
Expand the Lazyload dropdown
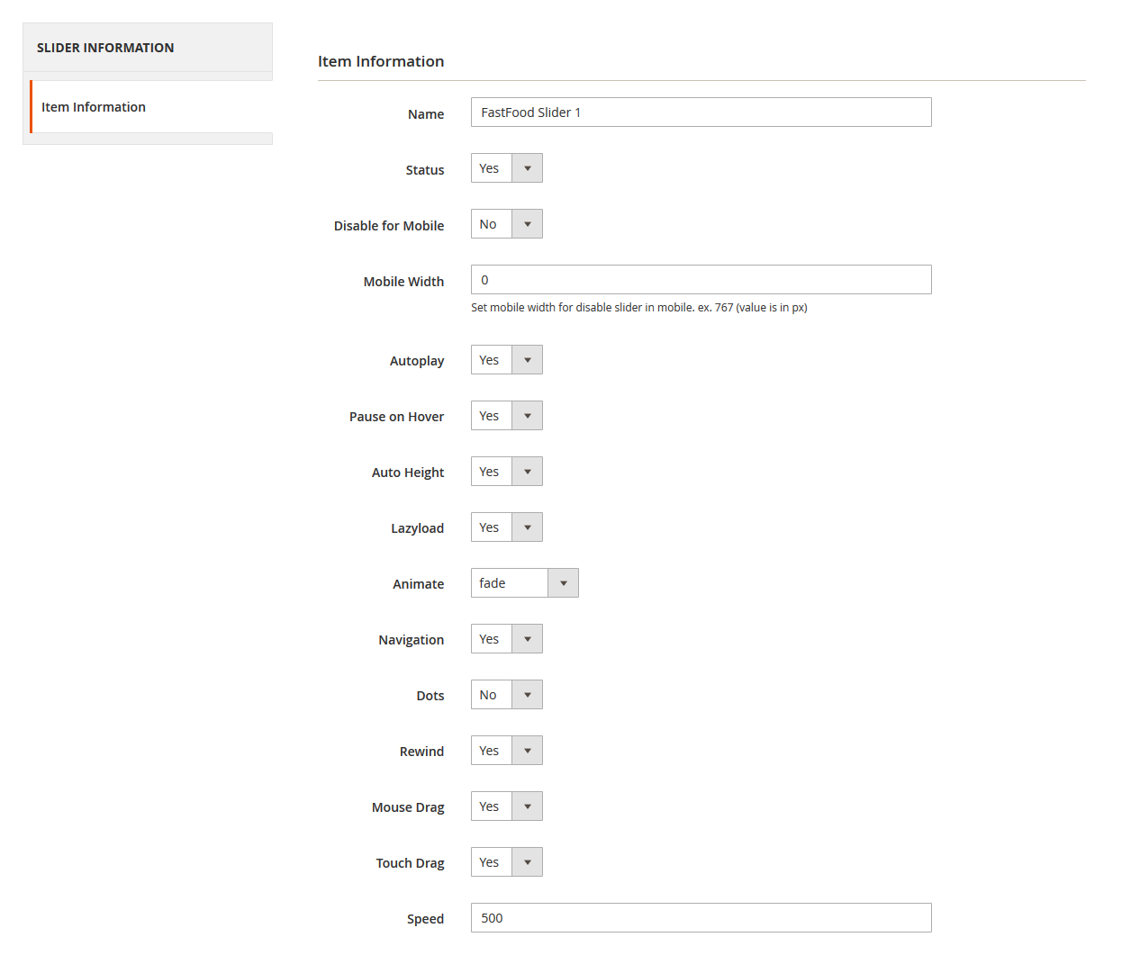(x=506, y=527)
